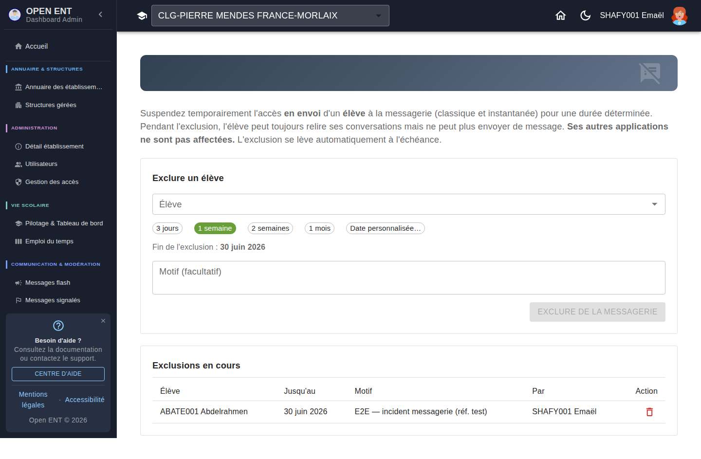Click the ABATE001 Abdelrahmen cell
Viewport: 701px width, 459px height.
[204, 412]
